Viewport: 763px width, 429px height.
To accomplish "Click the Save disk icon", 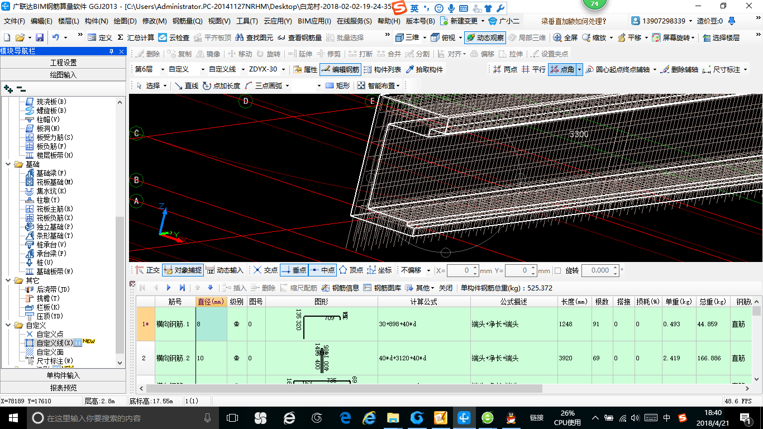I will point(40,37).
